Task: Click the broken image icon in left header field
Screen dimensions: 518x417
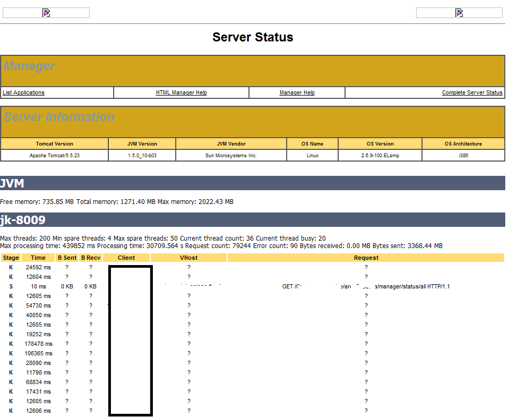Action: click(46, 12)
